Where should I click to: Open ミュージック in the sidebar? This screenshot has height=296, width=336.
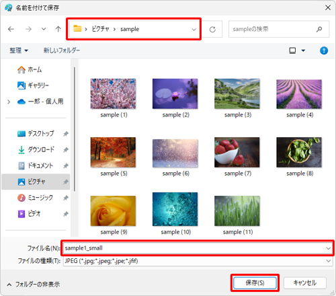[35, 198]
